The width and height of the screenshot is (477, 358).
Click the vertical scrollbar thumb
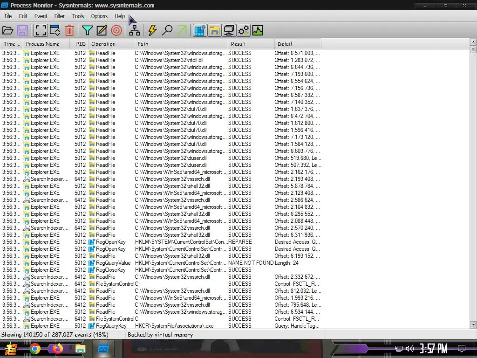click(x=473, y=49)
